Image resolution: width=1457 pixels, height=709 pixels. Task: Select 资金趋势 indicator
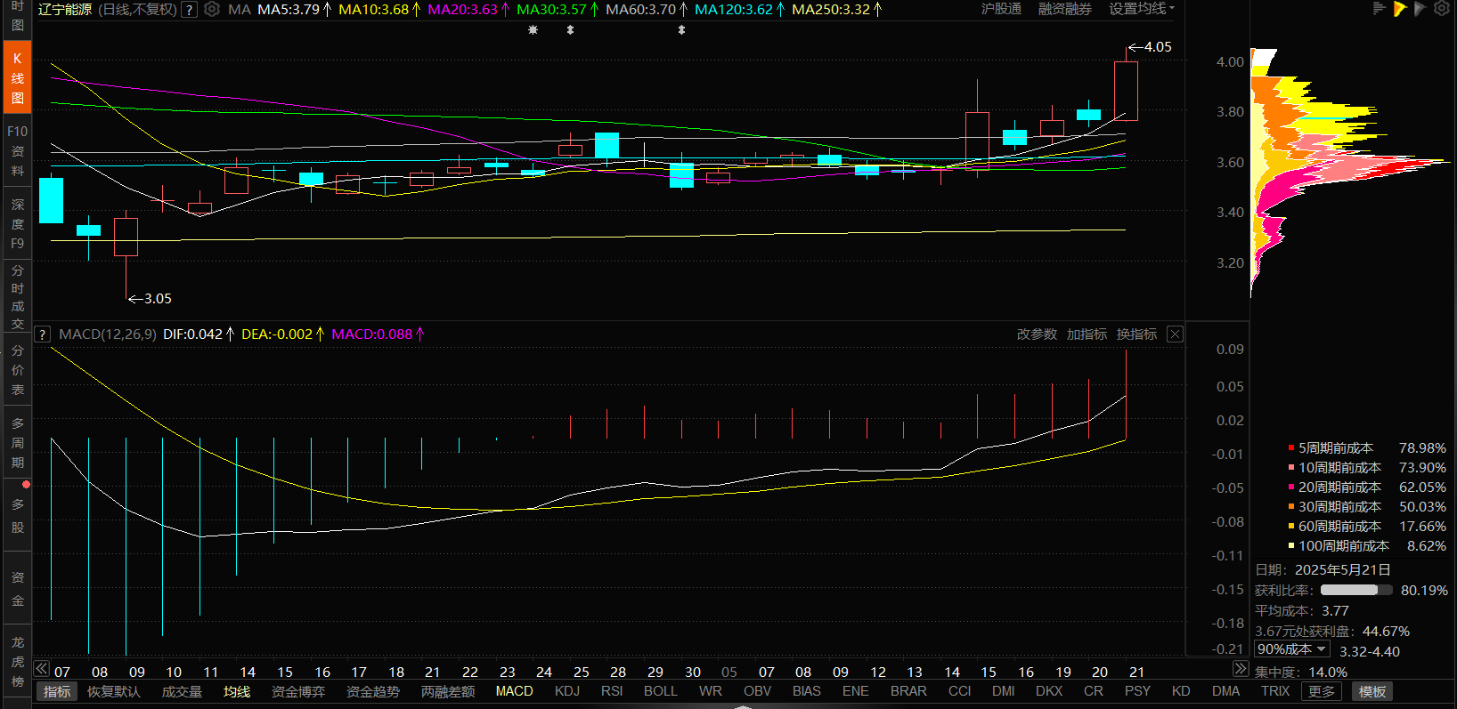pos(373,691)
